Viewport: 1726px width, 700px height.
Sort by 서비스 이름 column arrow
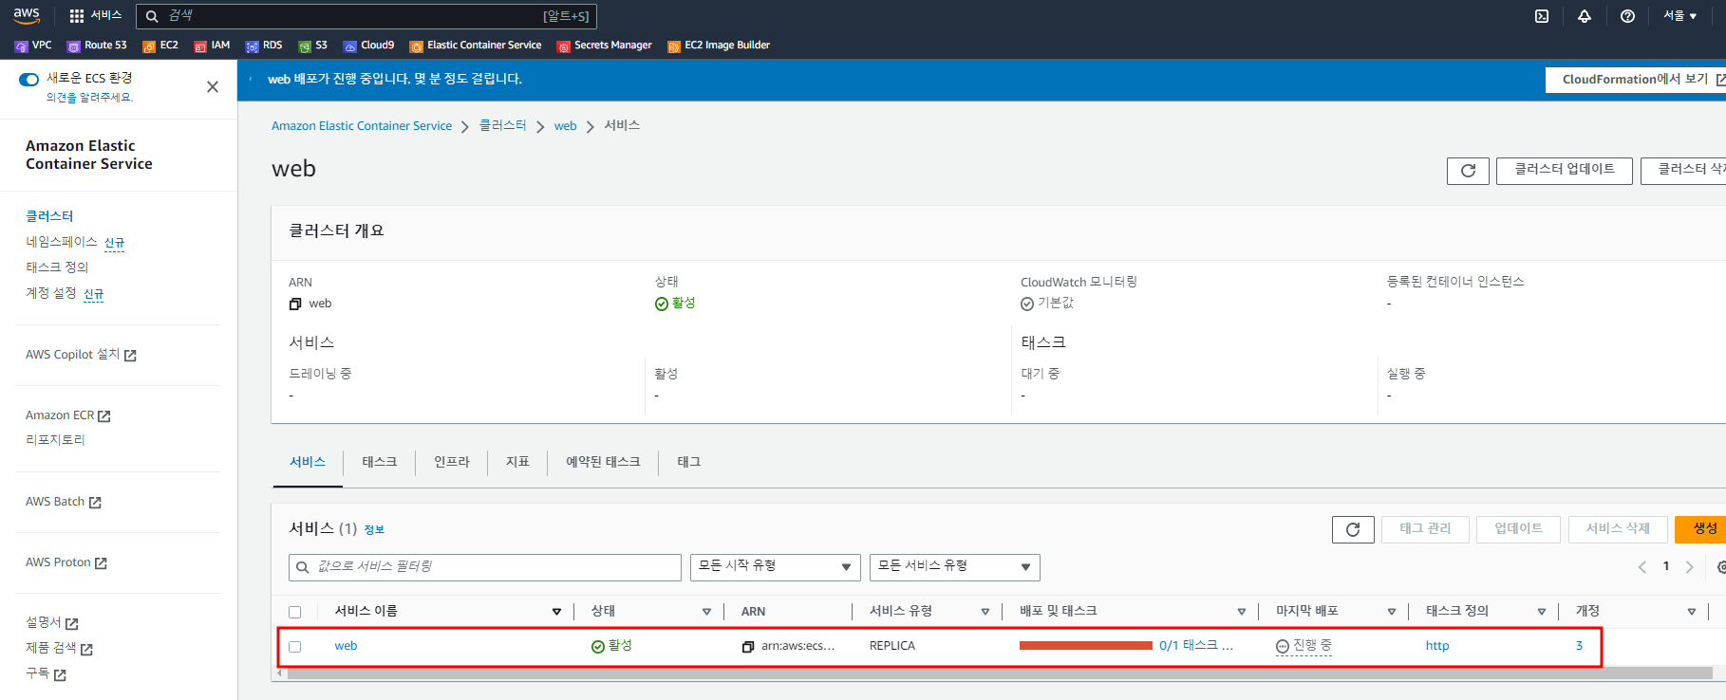[x=557, y=612]
